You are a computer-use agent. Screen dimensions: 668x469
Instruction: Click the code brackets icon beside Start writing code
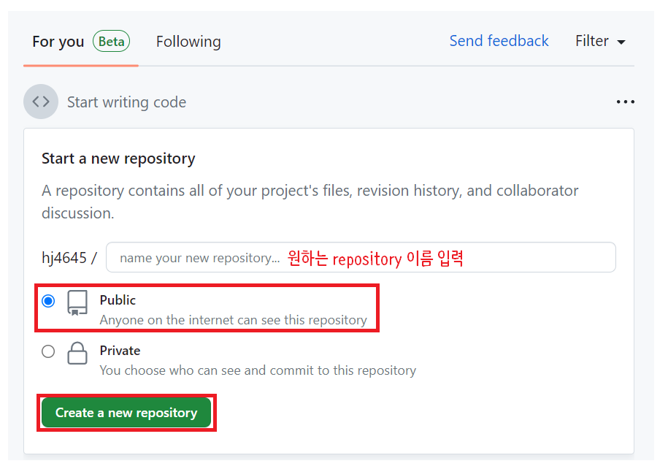(x=41, y=102)
